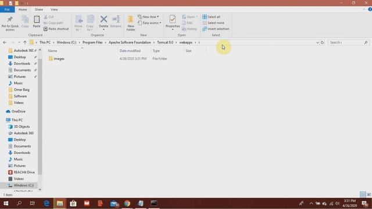Click Invert selection in ribbon
The image size is (372, 209).
pos(216,29)
